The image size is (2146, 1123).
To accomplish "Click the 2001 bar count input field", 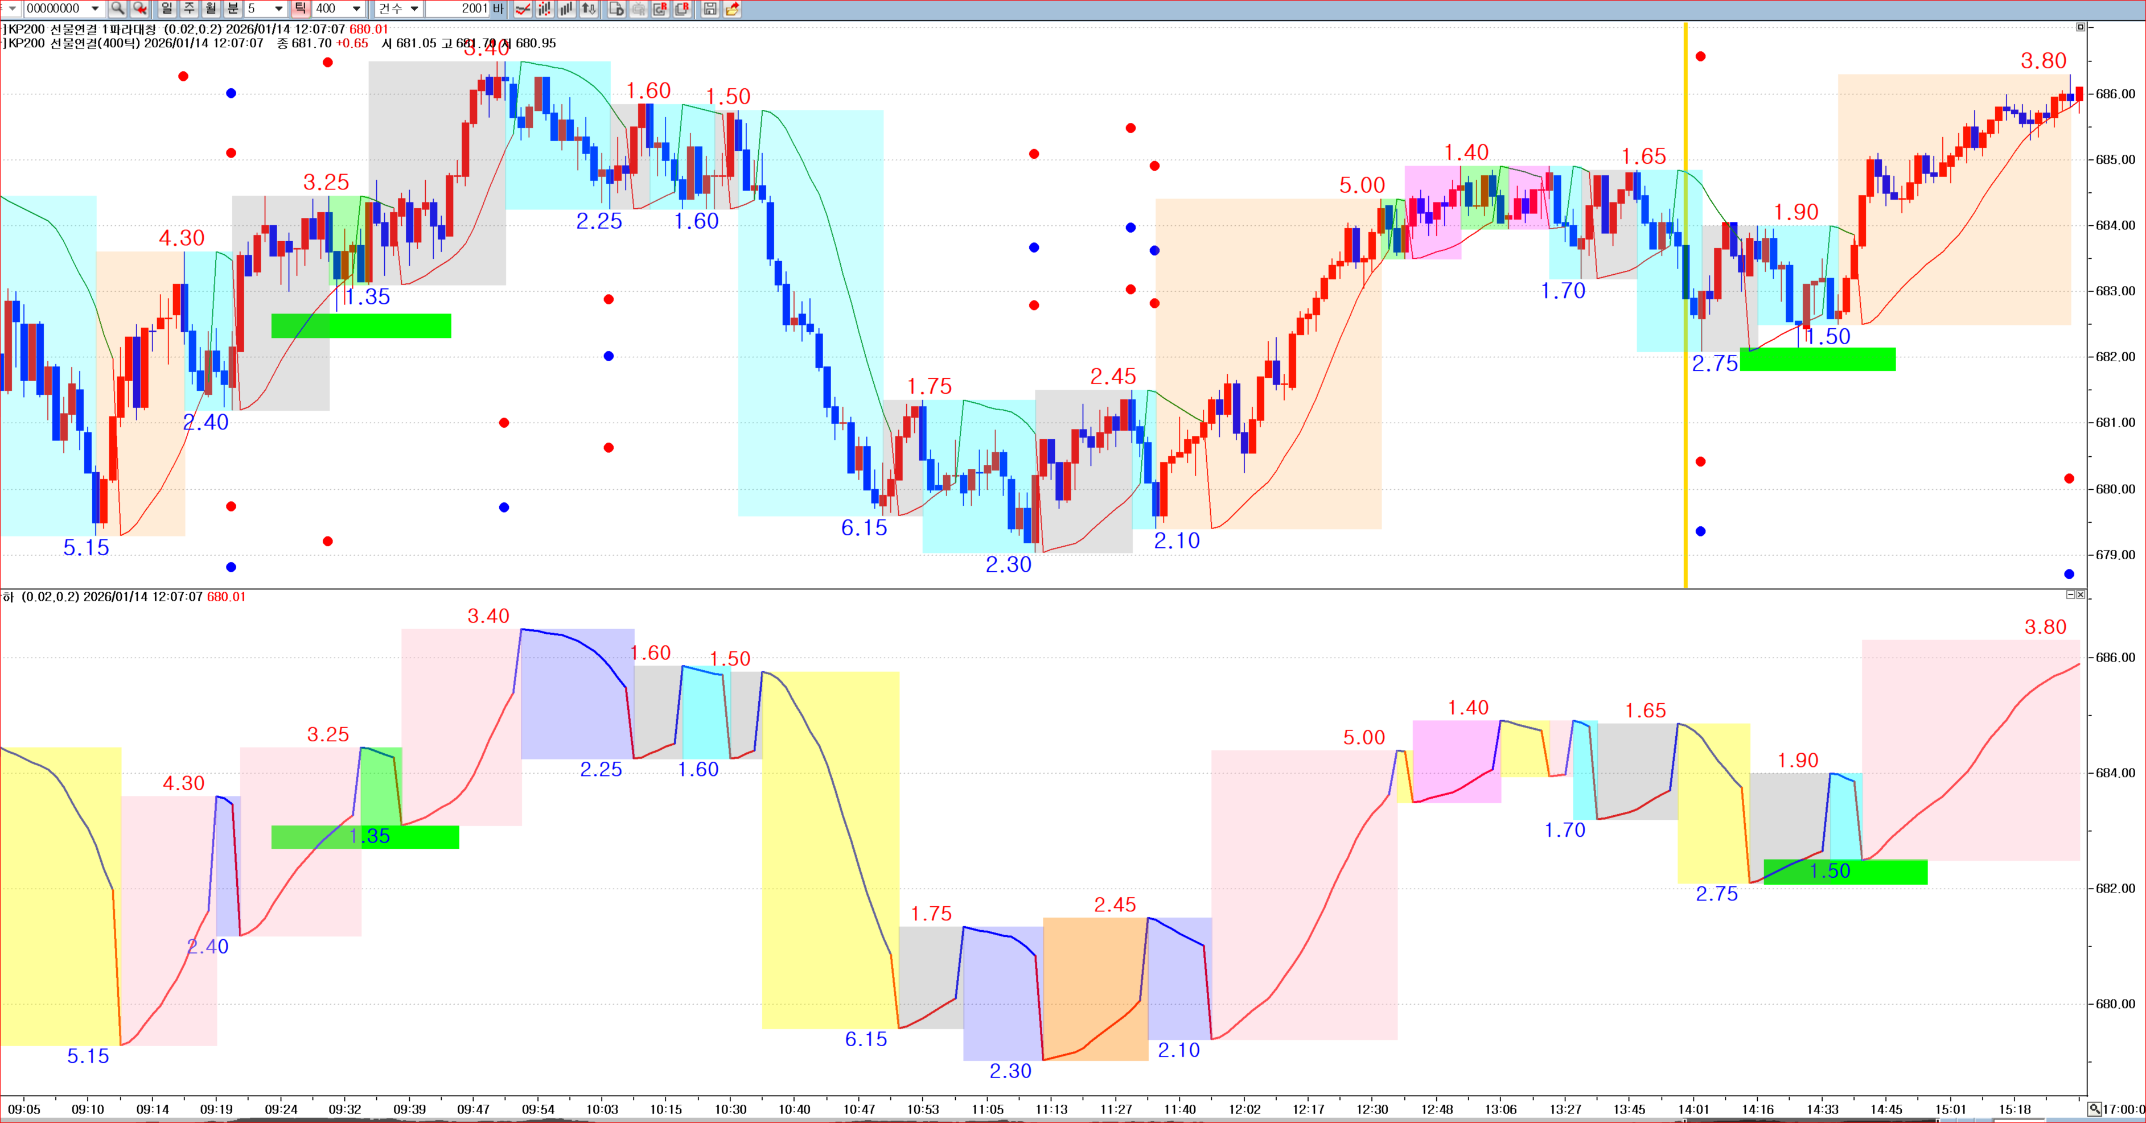I will 457,9.
